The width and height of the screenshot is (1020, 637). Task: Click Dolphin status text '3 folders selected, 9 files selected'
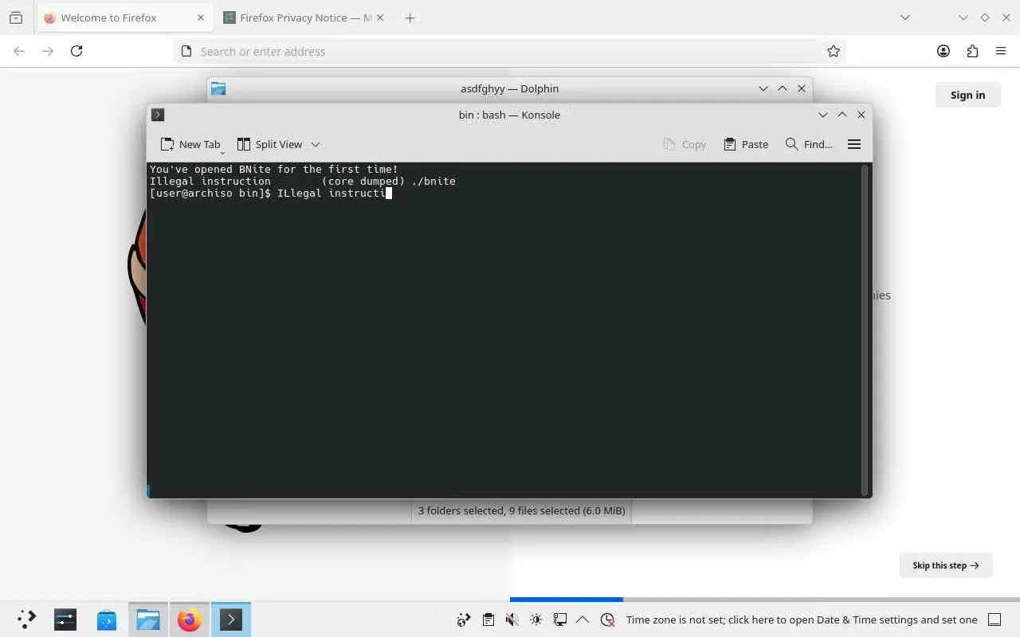(521, 510)
